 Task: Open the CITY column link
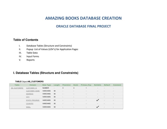pyautogui.click(x=28, y=97)
